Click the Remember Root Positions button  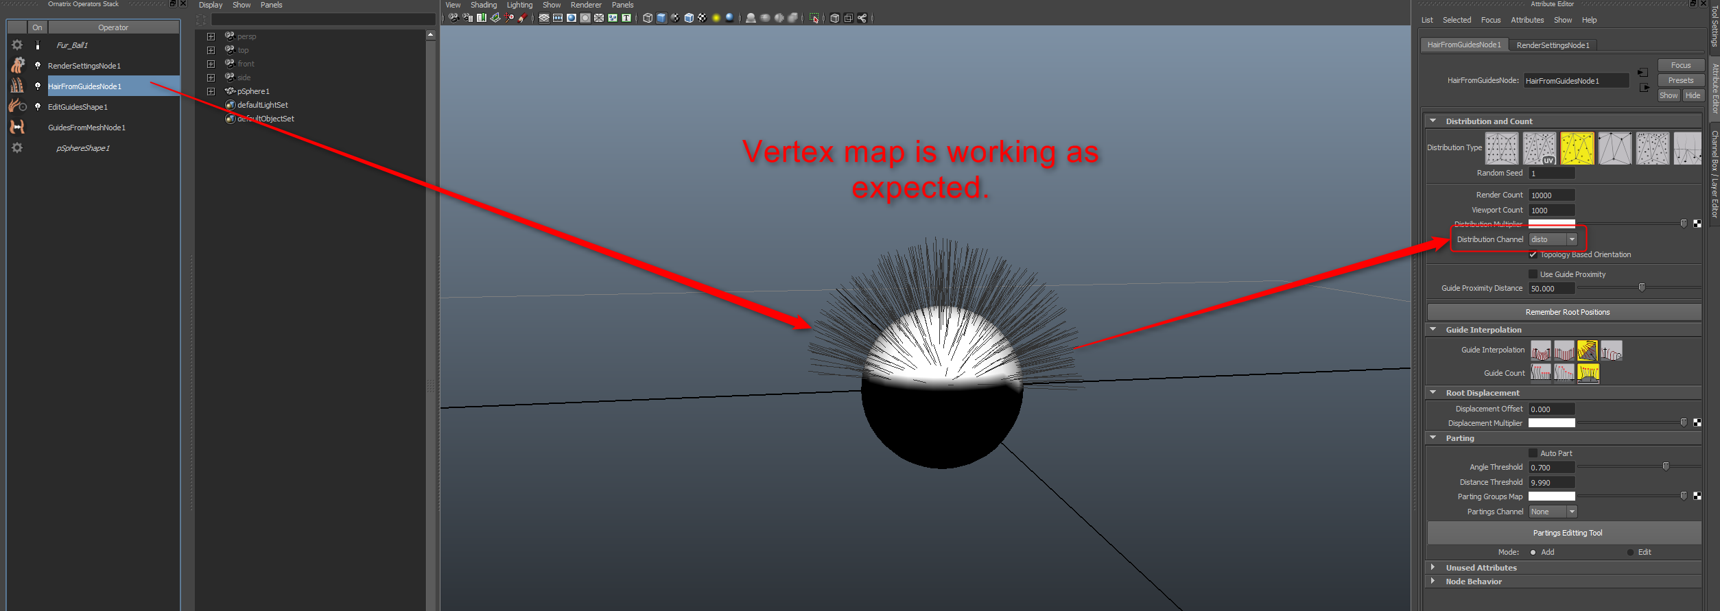(x=1567, y=312)
